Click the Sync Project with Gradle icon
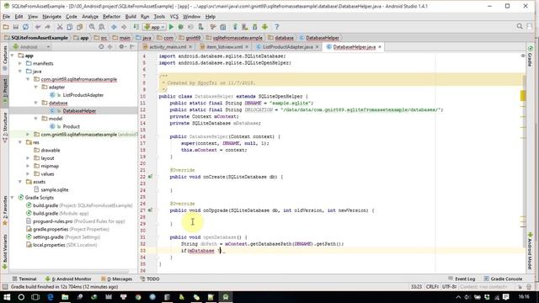 tap(235, 27)
